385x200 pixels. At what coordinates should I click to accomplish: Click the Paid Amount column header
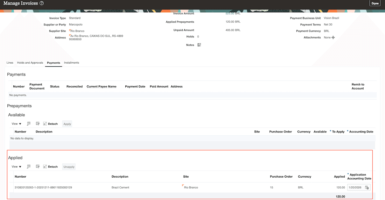click(x=159, y=86)
